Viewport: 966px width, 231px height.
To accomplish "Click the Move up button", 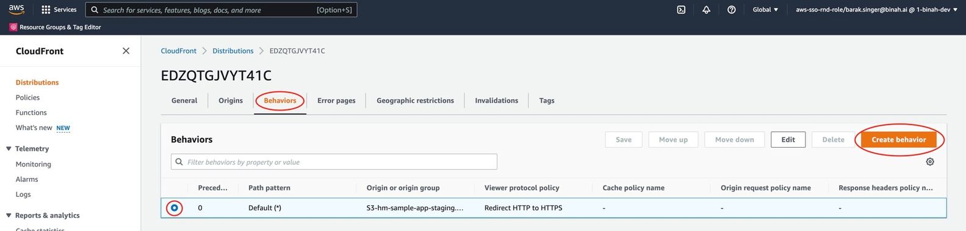I will (x=673, y=140).
